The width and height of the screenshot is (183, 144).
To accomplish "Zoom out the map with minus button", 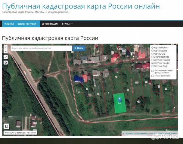I will click(6, 51).
